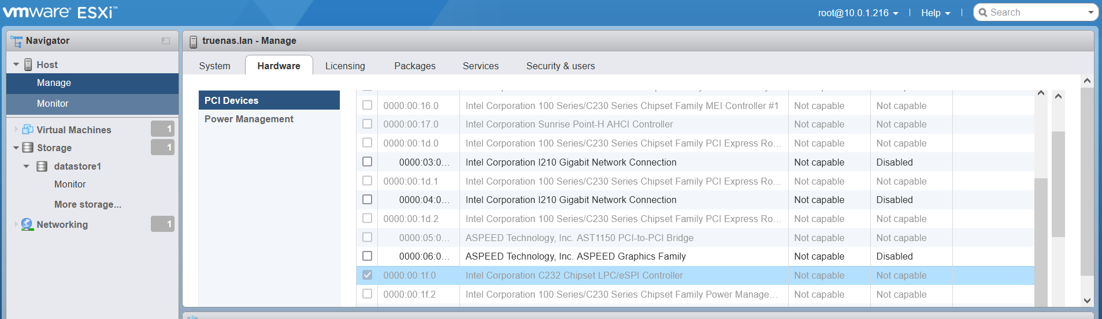1102x319 pixels.
Task: Switch to the Services tab
Action: point(481,66)
